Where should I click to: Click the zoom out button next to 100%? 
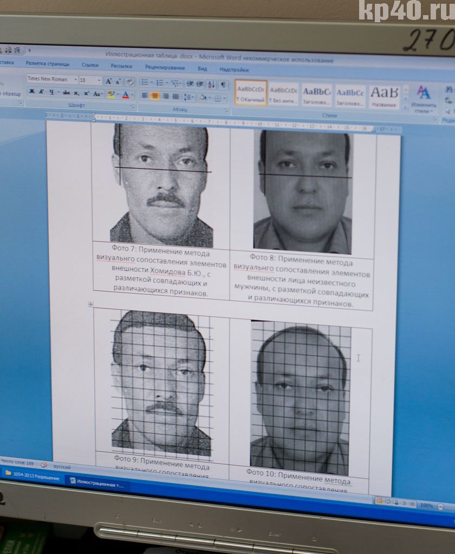tap(440, 506)
